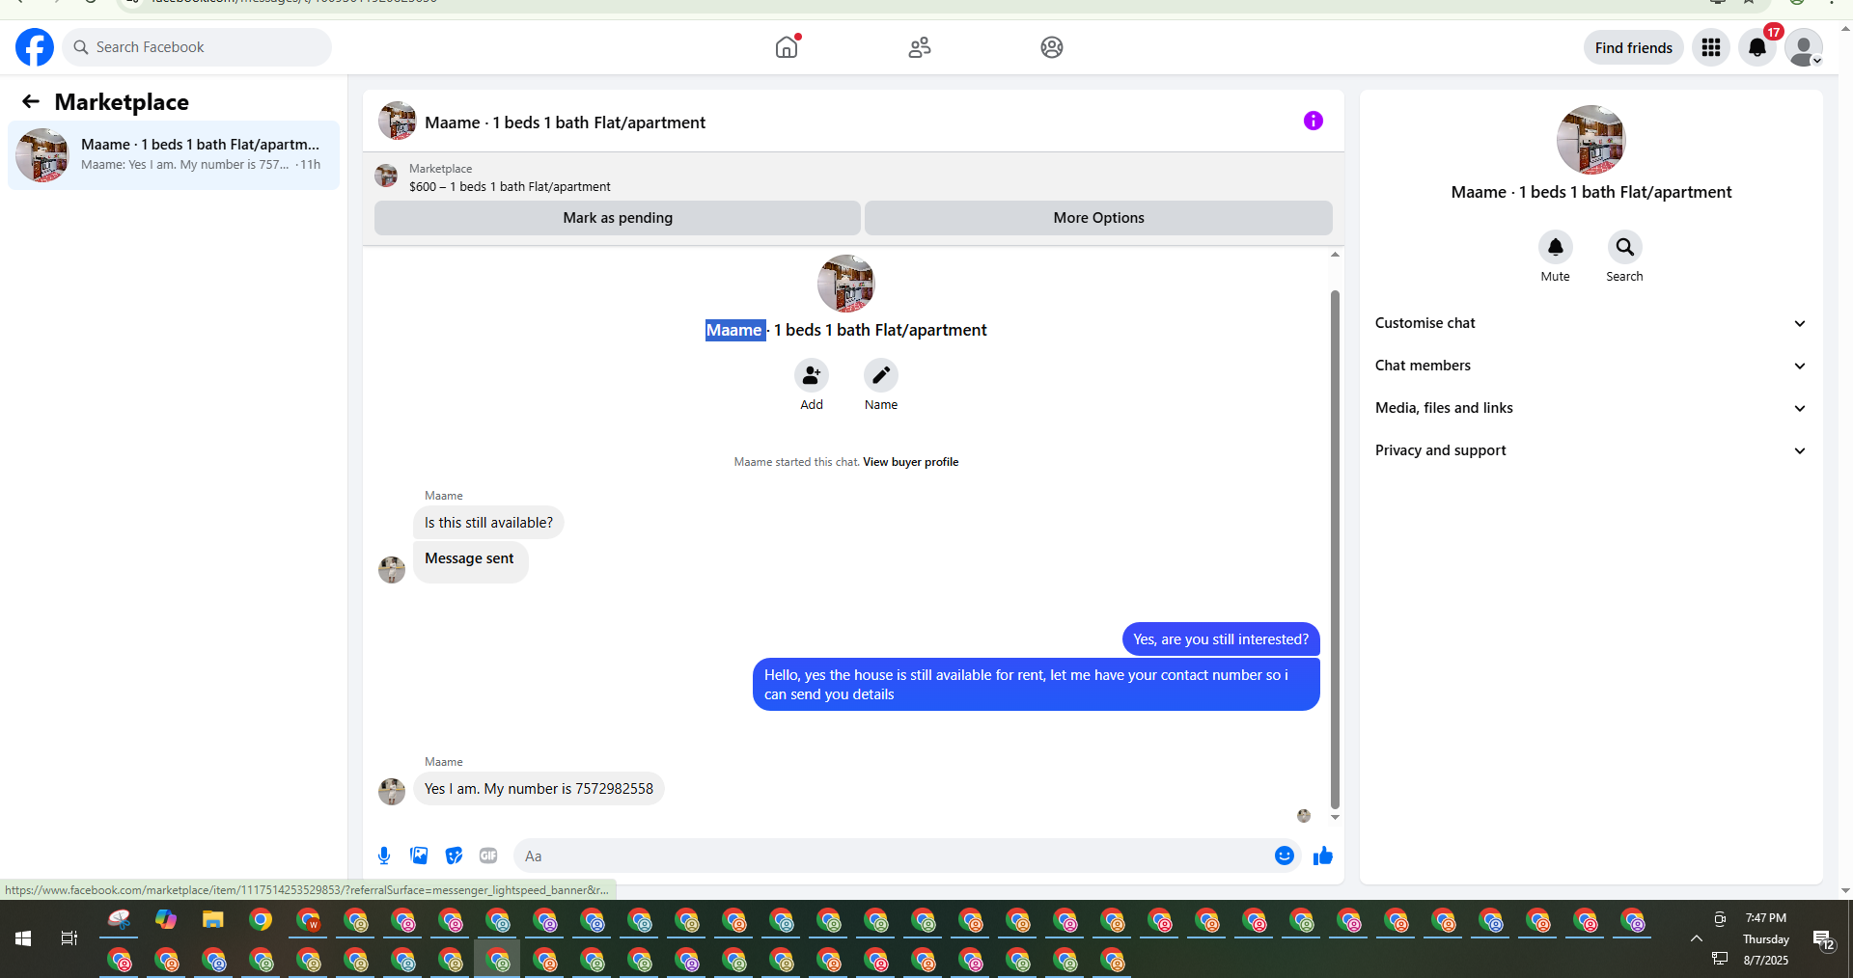
Task: Choose a sticker from the sticker icon
Action: pyautogui.click(x=454, y=856)
